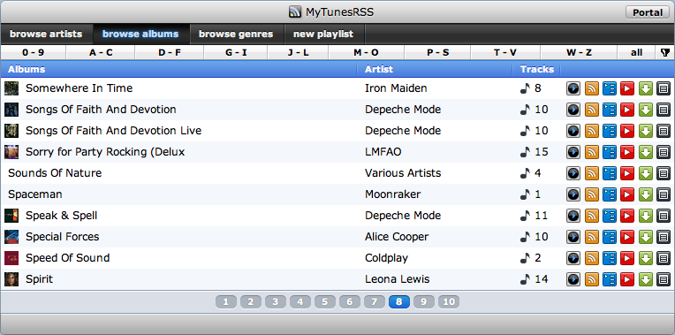This screenshot has height=335, width=675.
Task: Download the Spirit album with green arrow
Action: tap(645, 279)
